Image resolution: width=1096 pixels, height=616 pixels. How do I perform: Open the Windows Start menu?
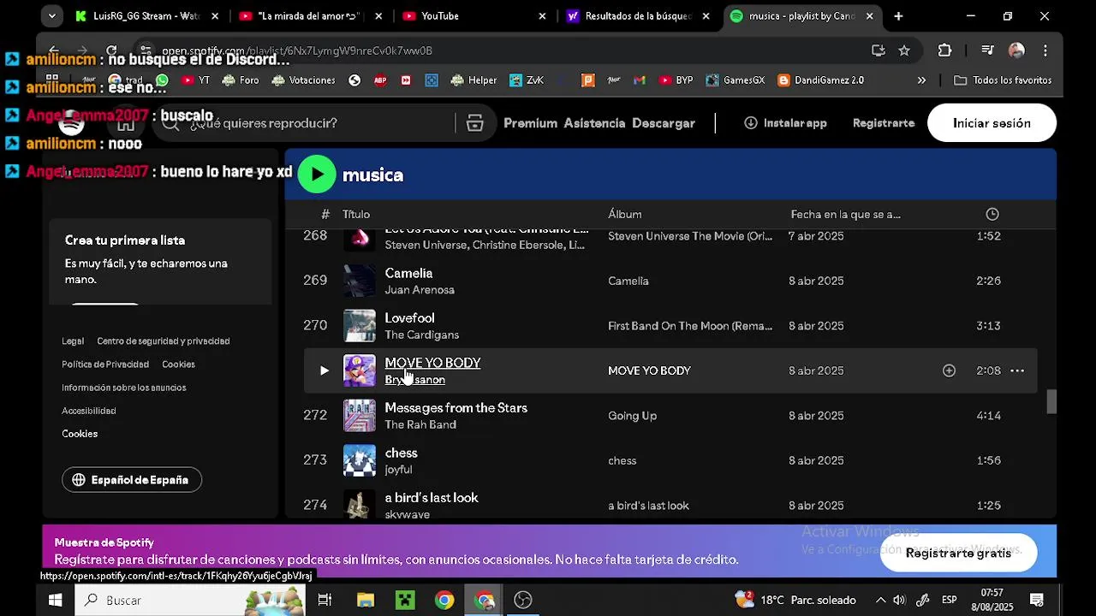[x=55, y=600]
